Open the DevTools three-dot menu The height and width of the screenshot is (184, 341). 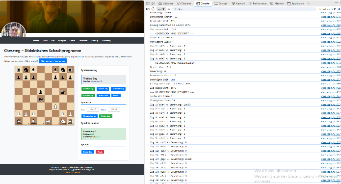(x=337, y=3)
